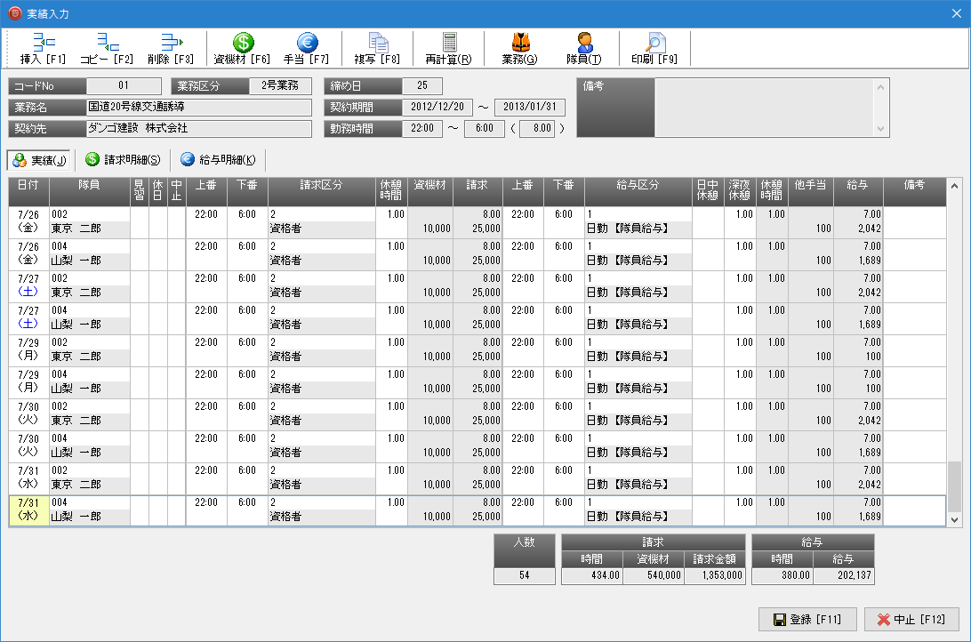The width and height of the screenshot is (971, 642).
Task: Click the 請求金額 total 1,353,000
Action: pyautogui.click(x=714, y=576)
